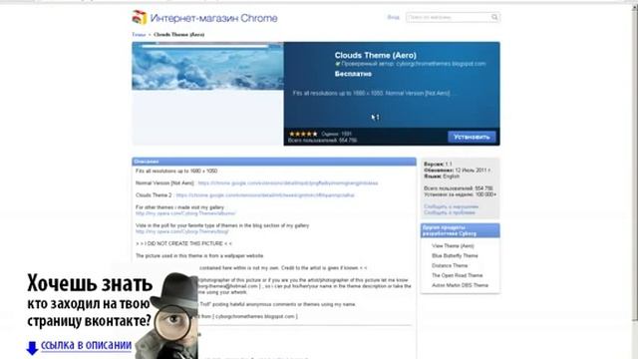Click the Бесплатно price label
Screen dimensions: 638x359
(x=353, y=74)
